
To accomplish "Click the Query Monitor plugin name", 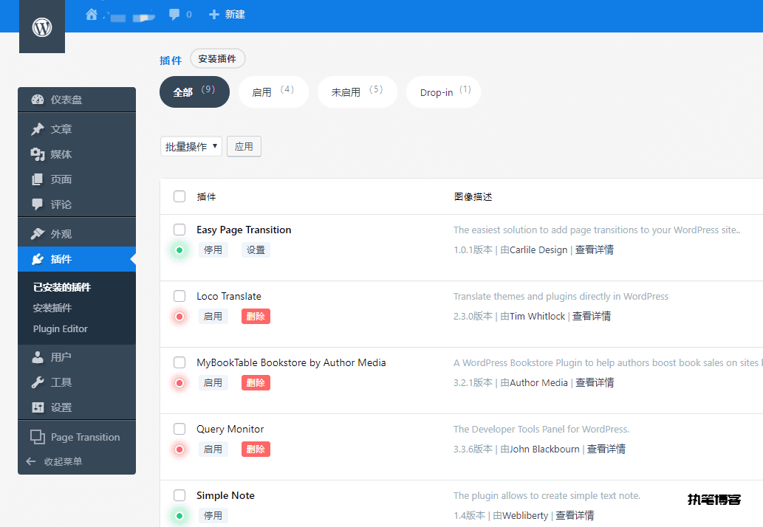I will (x=230, y=430).
